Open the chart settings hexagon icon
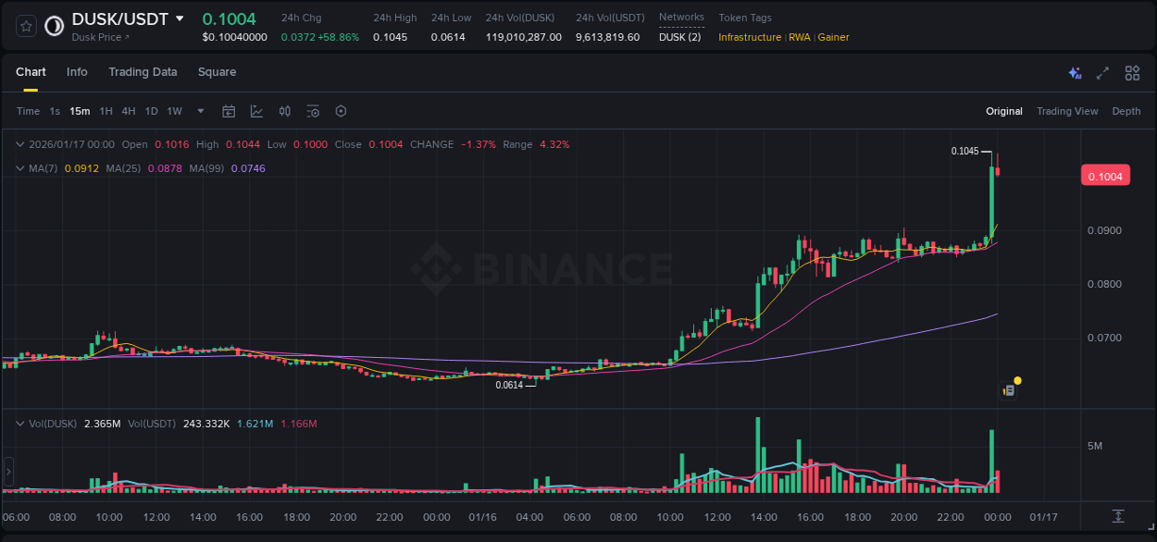Image resolution: width=1157 pixels, height=542 pixels. (x=341, y=111)
